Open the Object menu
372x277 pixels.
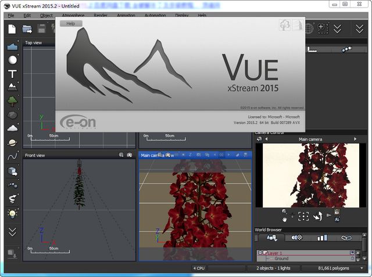46,16
